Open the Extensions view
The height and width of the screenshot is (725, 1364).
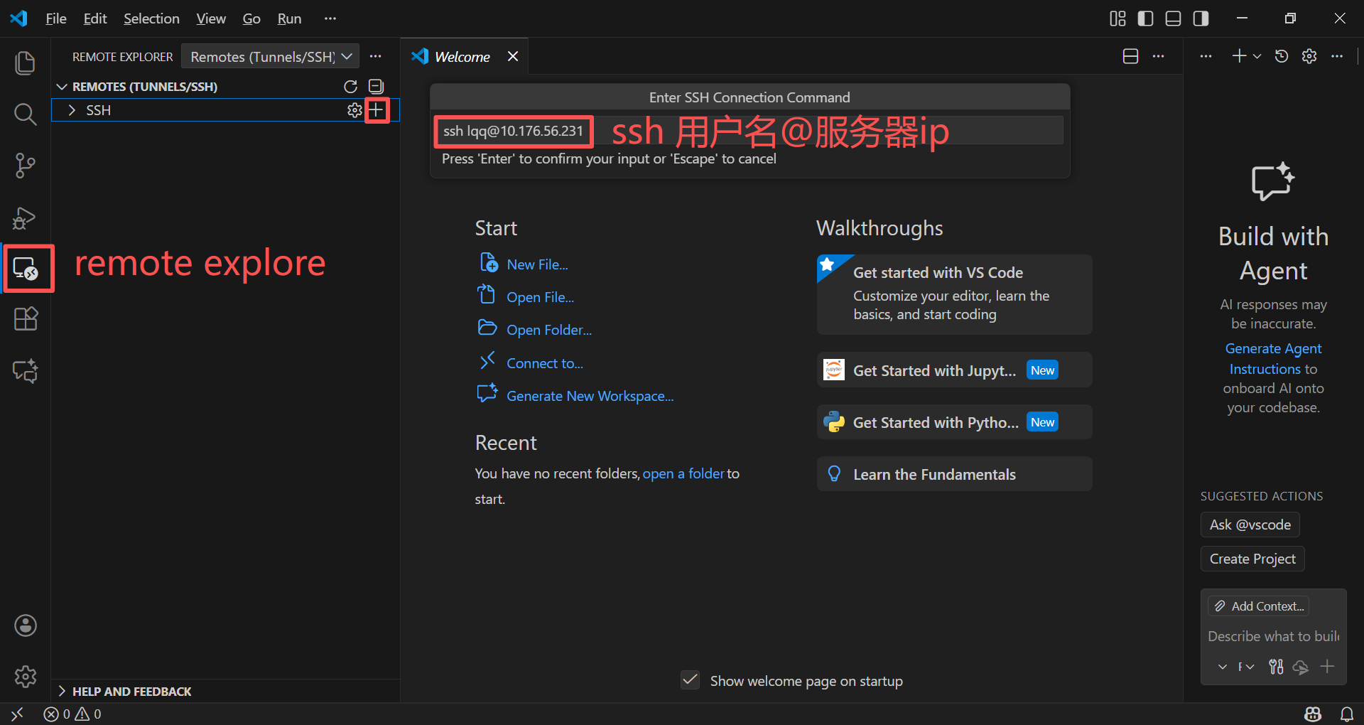point(26,319)
